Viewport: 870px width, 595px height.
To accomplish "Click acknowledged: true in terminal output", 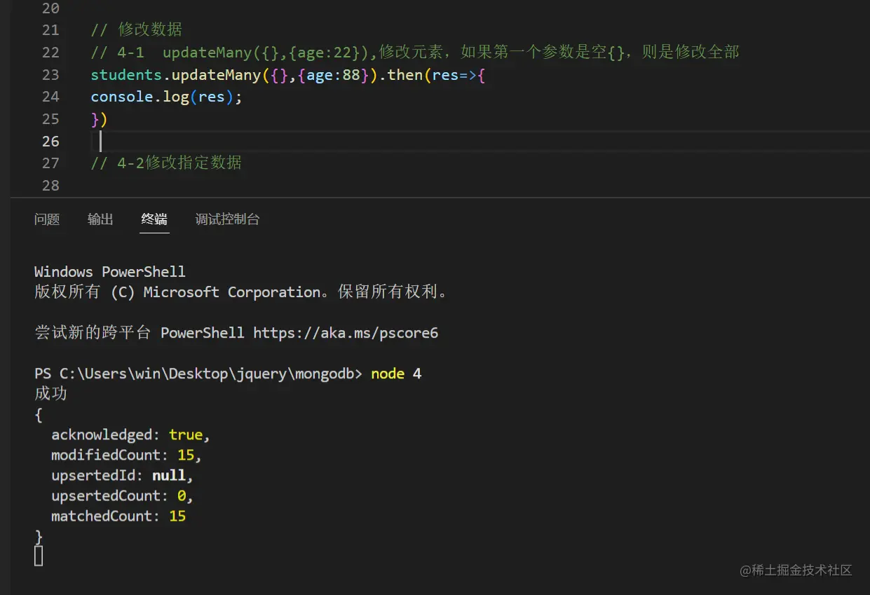I will tap(130, 435).
